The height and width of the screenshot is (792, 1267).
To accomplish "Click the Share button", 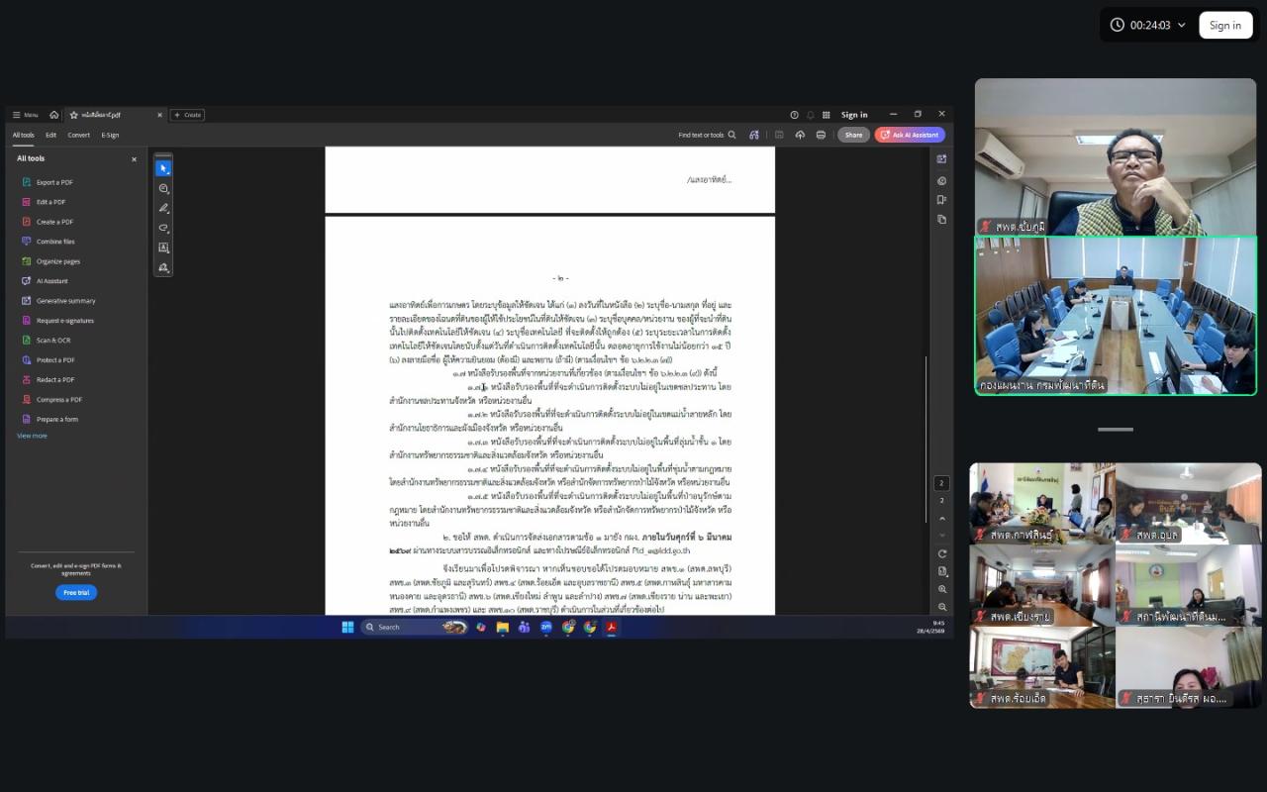I will [x=853, y=135].
